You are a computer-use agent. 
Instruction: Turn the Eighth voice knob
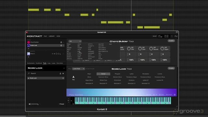click(x=162, y=48)
